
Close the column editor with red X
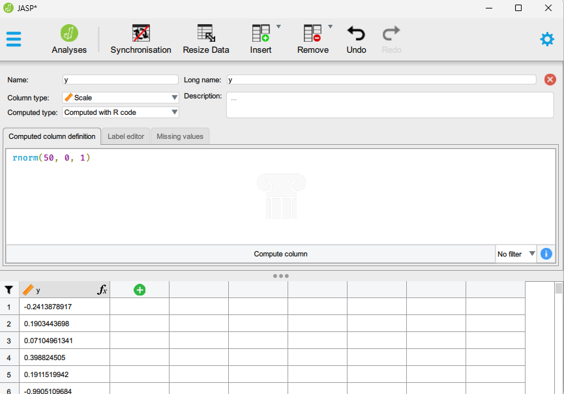[550, 80]
